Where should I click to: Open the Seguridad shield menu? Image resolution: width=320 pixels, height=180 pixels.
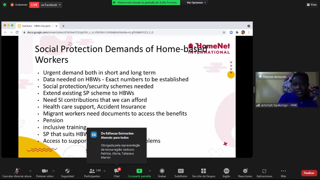[x=67, y=173]
